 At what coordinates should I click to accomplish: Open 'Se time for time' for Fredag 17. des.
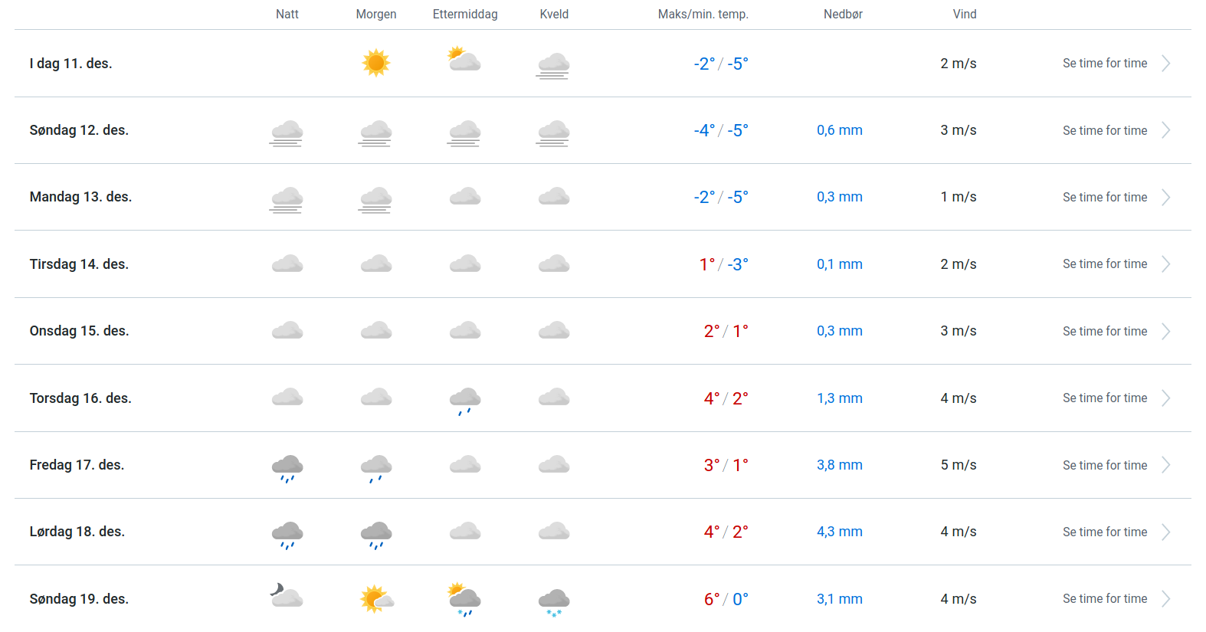click(1104, 465)
